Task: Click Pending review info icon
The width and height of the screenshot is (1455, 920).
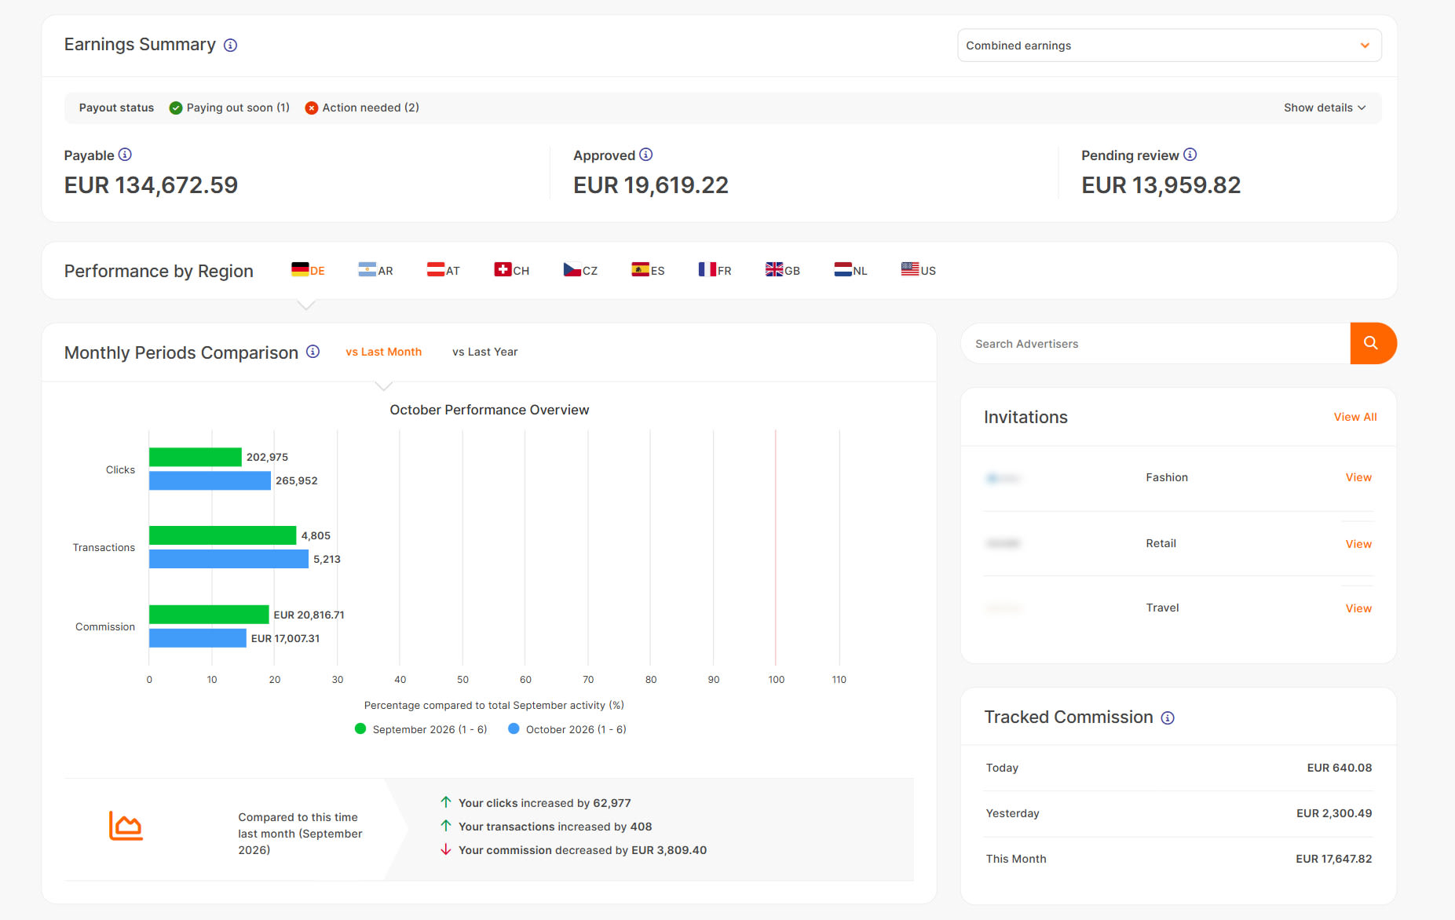Action: tap(1190, 155)
